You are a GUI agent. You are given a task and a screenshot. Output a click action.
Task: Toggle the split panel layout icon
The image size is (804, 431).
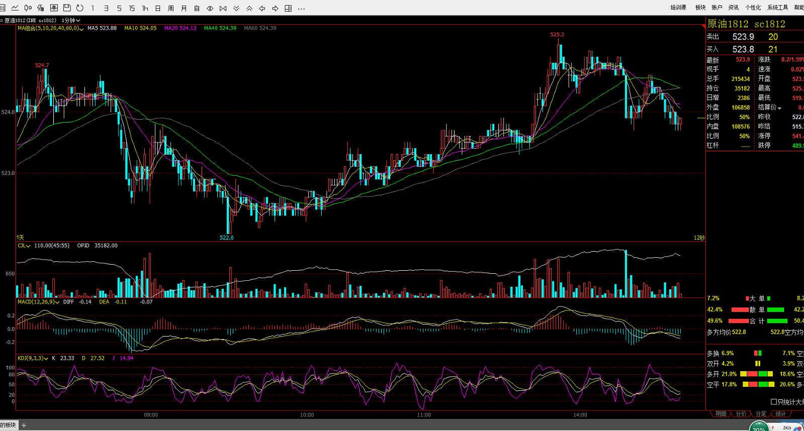288,9
